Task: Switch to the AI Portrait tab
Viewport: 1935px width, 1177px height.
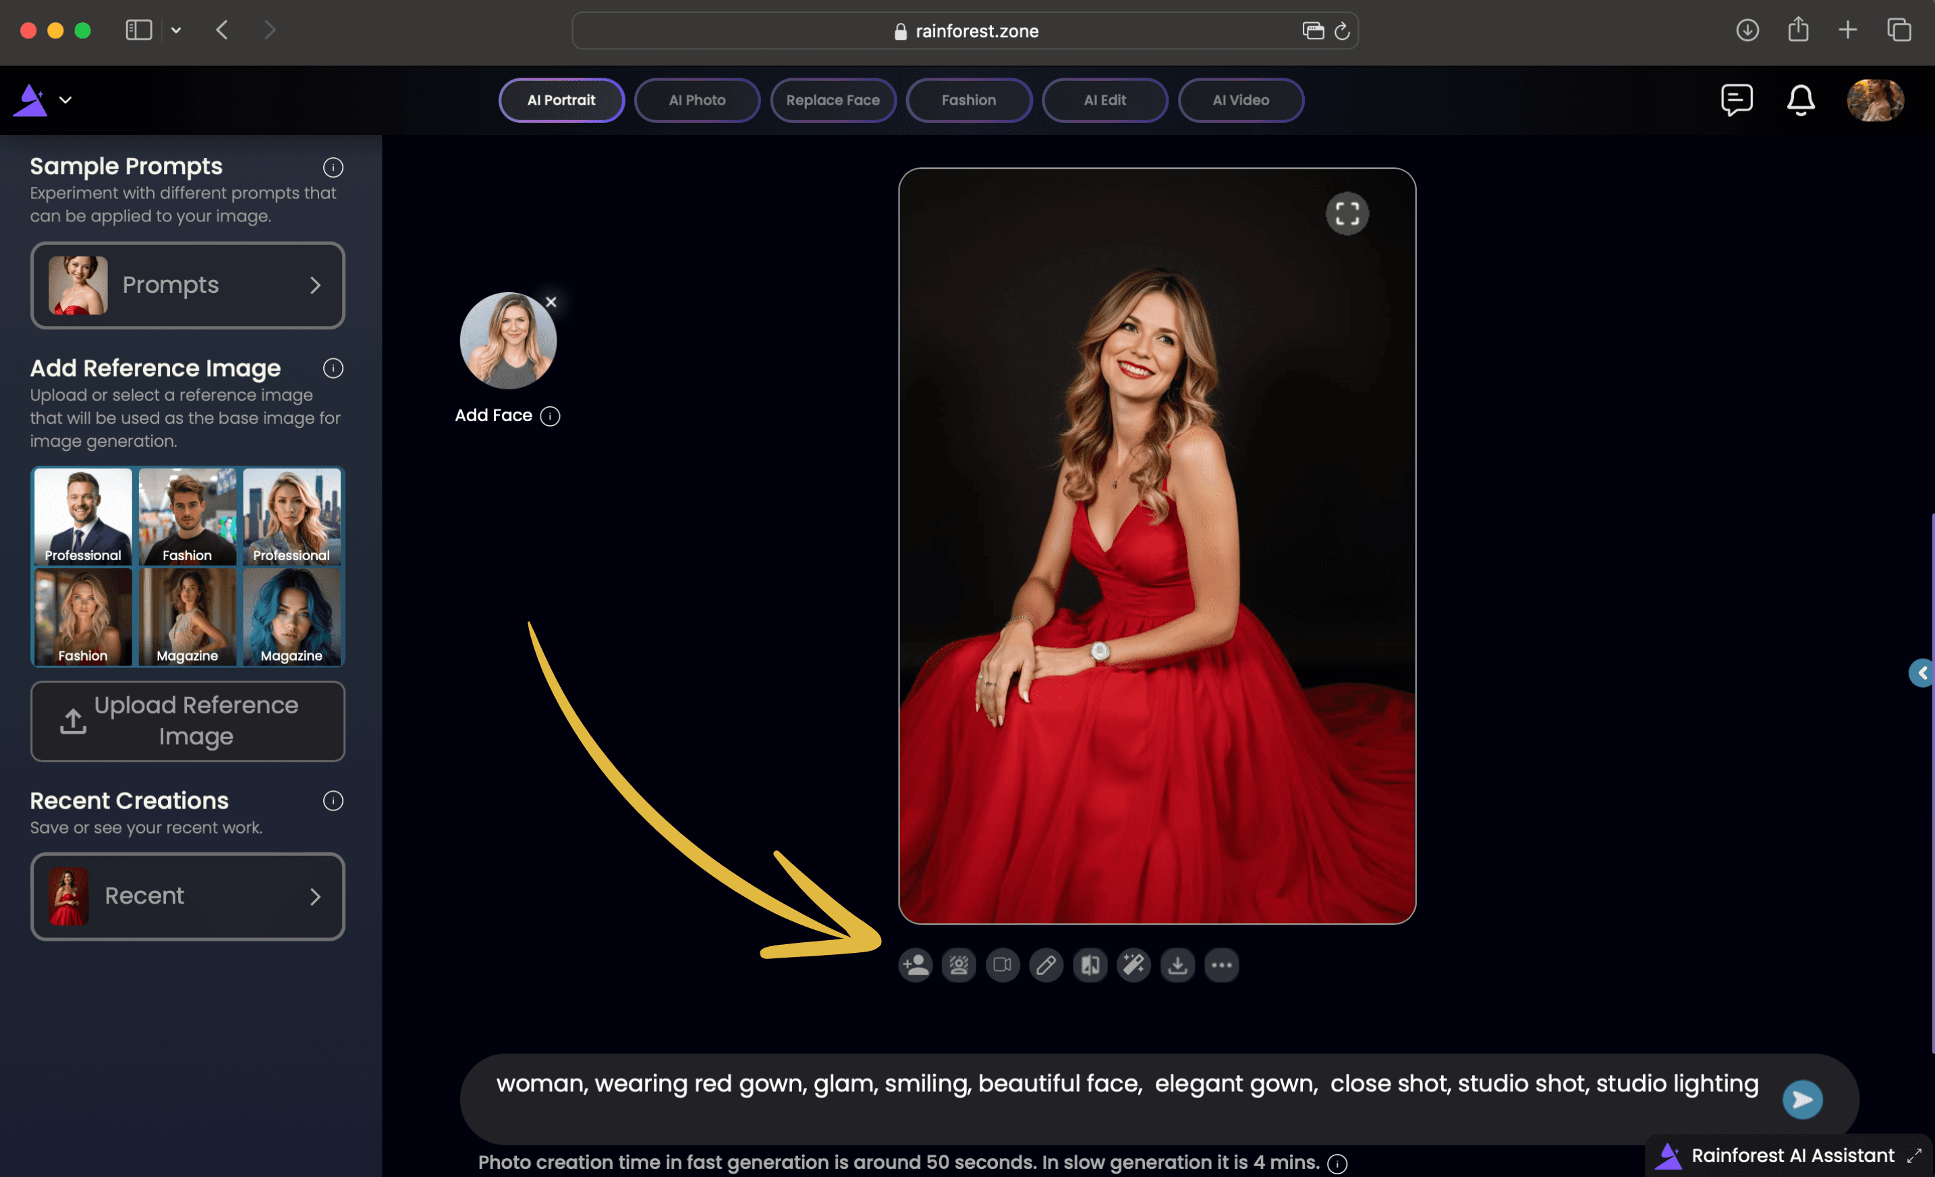Action: click(x=561, y=100)
